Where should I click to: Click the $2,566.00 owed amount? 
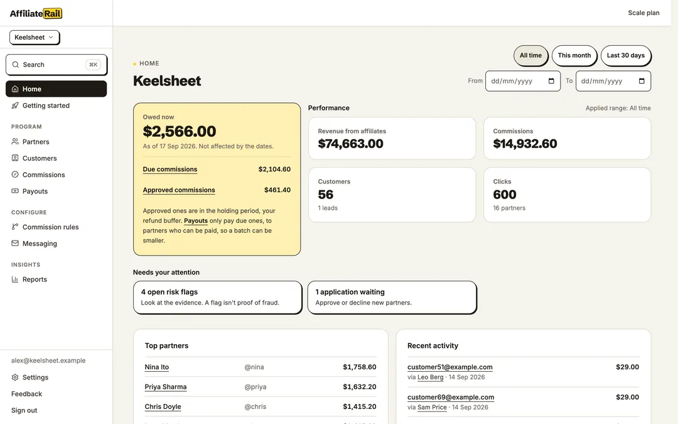(180, 131)
